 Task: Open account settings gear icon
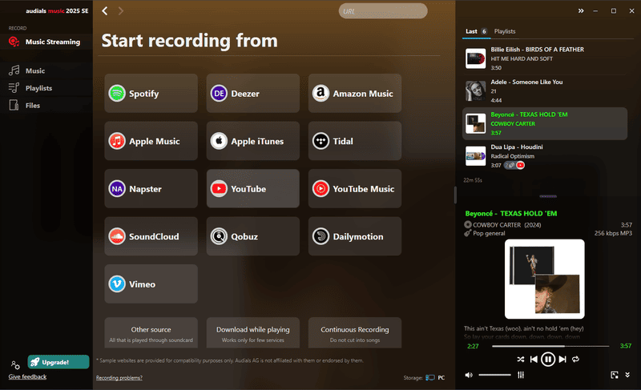[x=15, y=365]
